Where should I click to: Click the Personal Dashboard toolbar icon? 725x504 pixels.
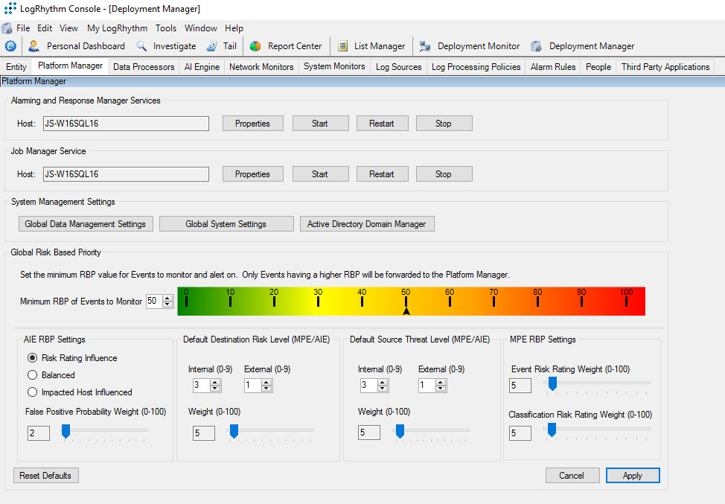33,46
